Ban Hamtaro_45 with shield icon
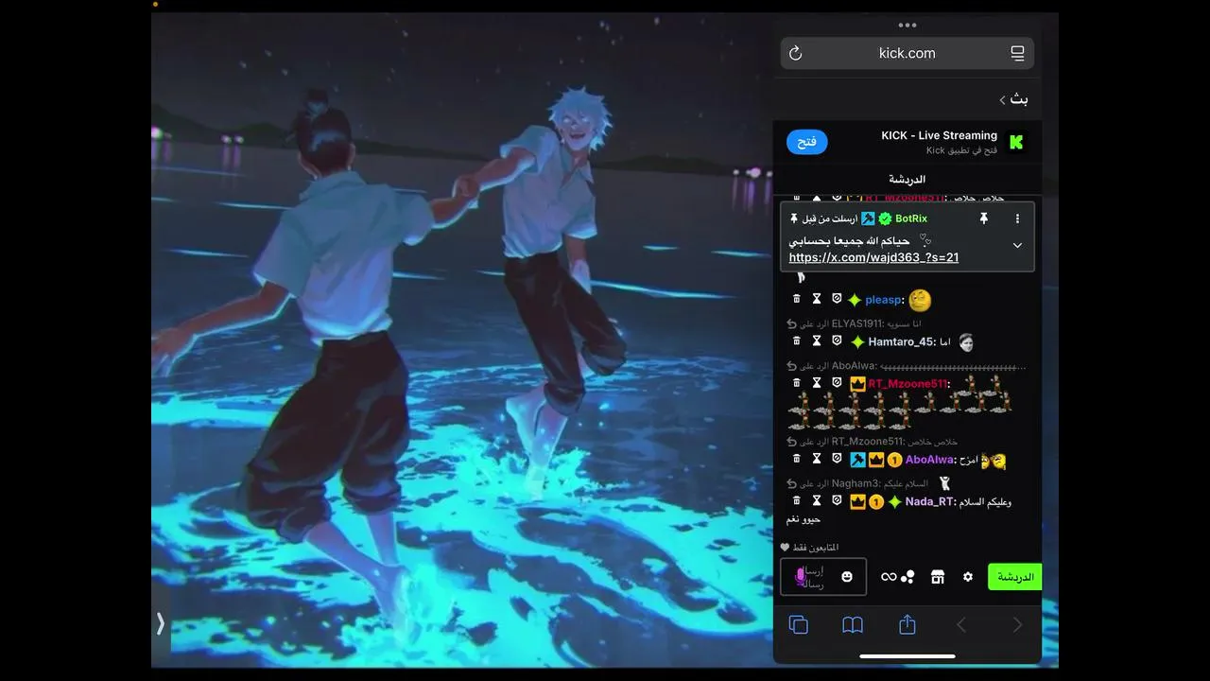The height and width of the screenshot is (681, 1210). (x=837, y=341)
